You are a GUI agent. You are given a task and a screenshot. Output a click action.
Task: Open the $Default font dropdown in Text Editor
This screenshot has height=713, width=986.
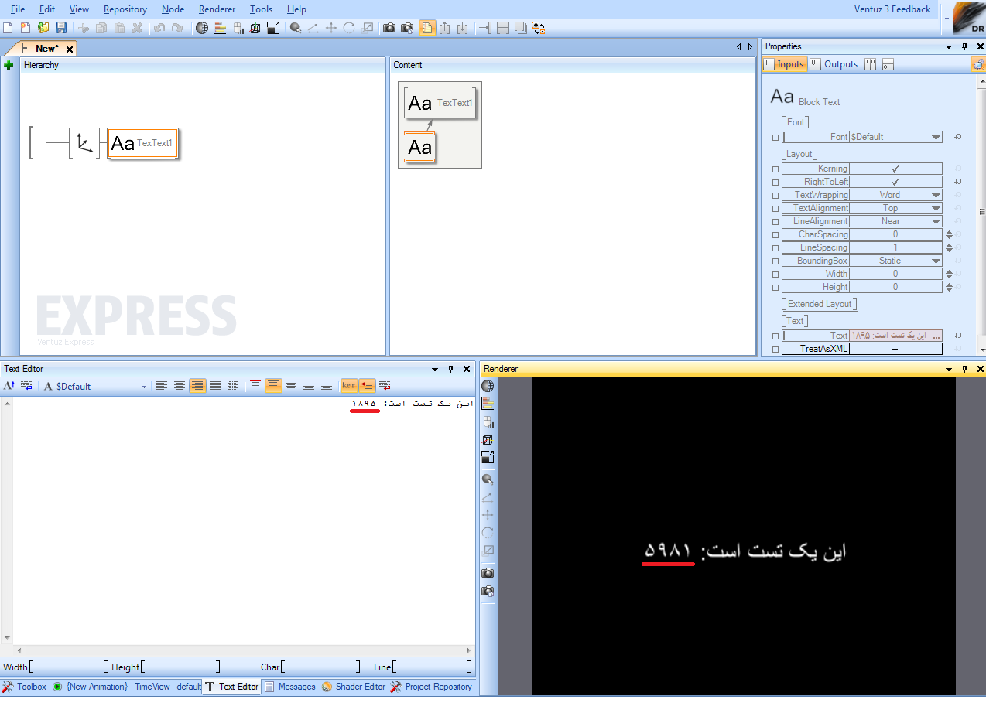click(x=144, y=387)
